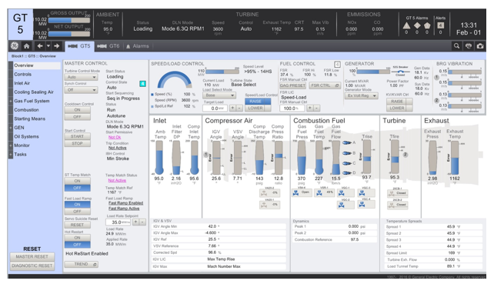
Task: Open the Alarms tab
Action: tap(138, 46)
